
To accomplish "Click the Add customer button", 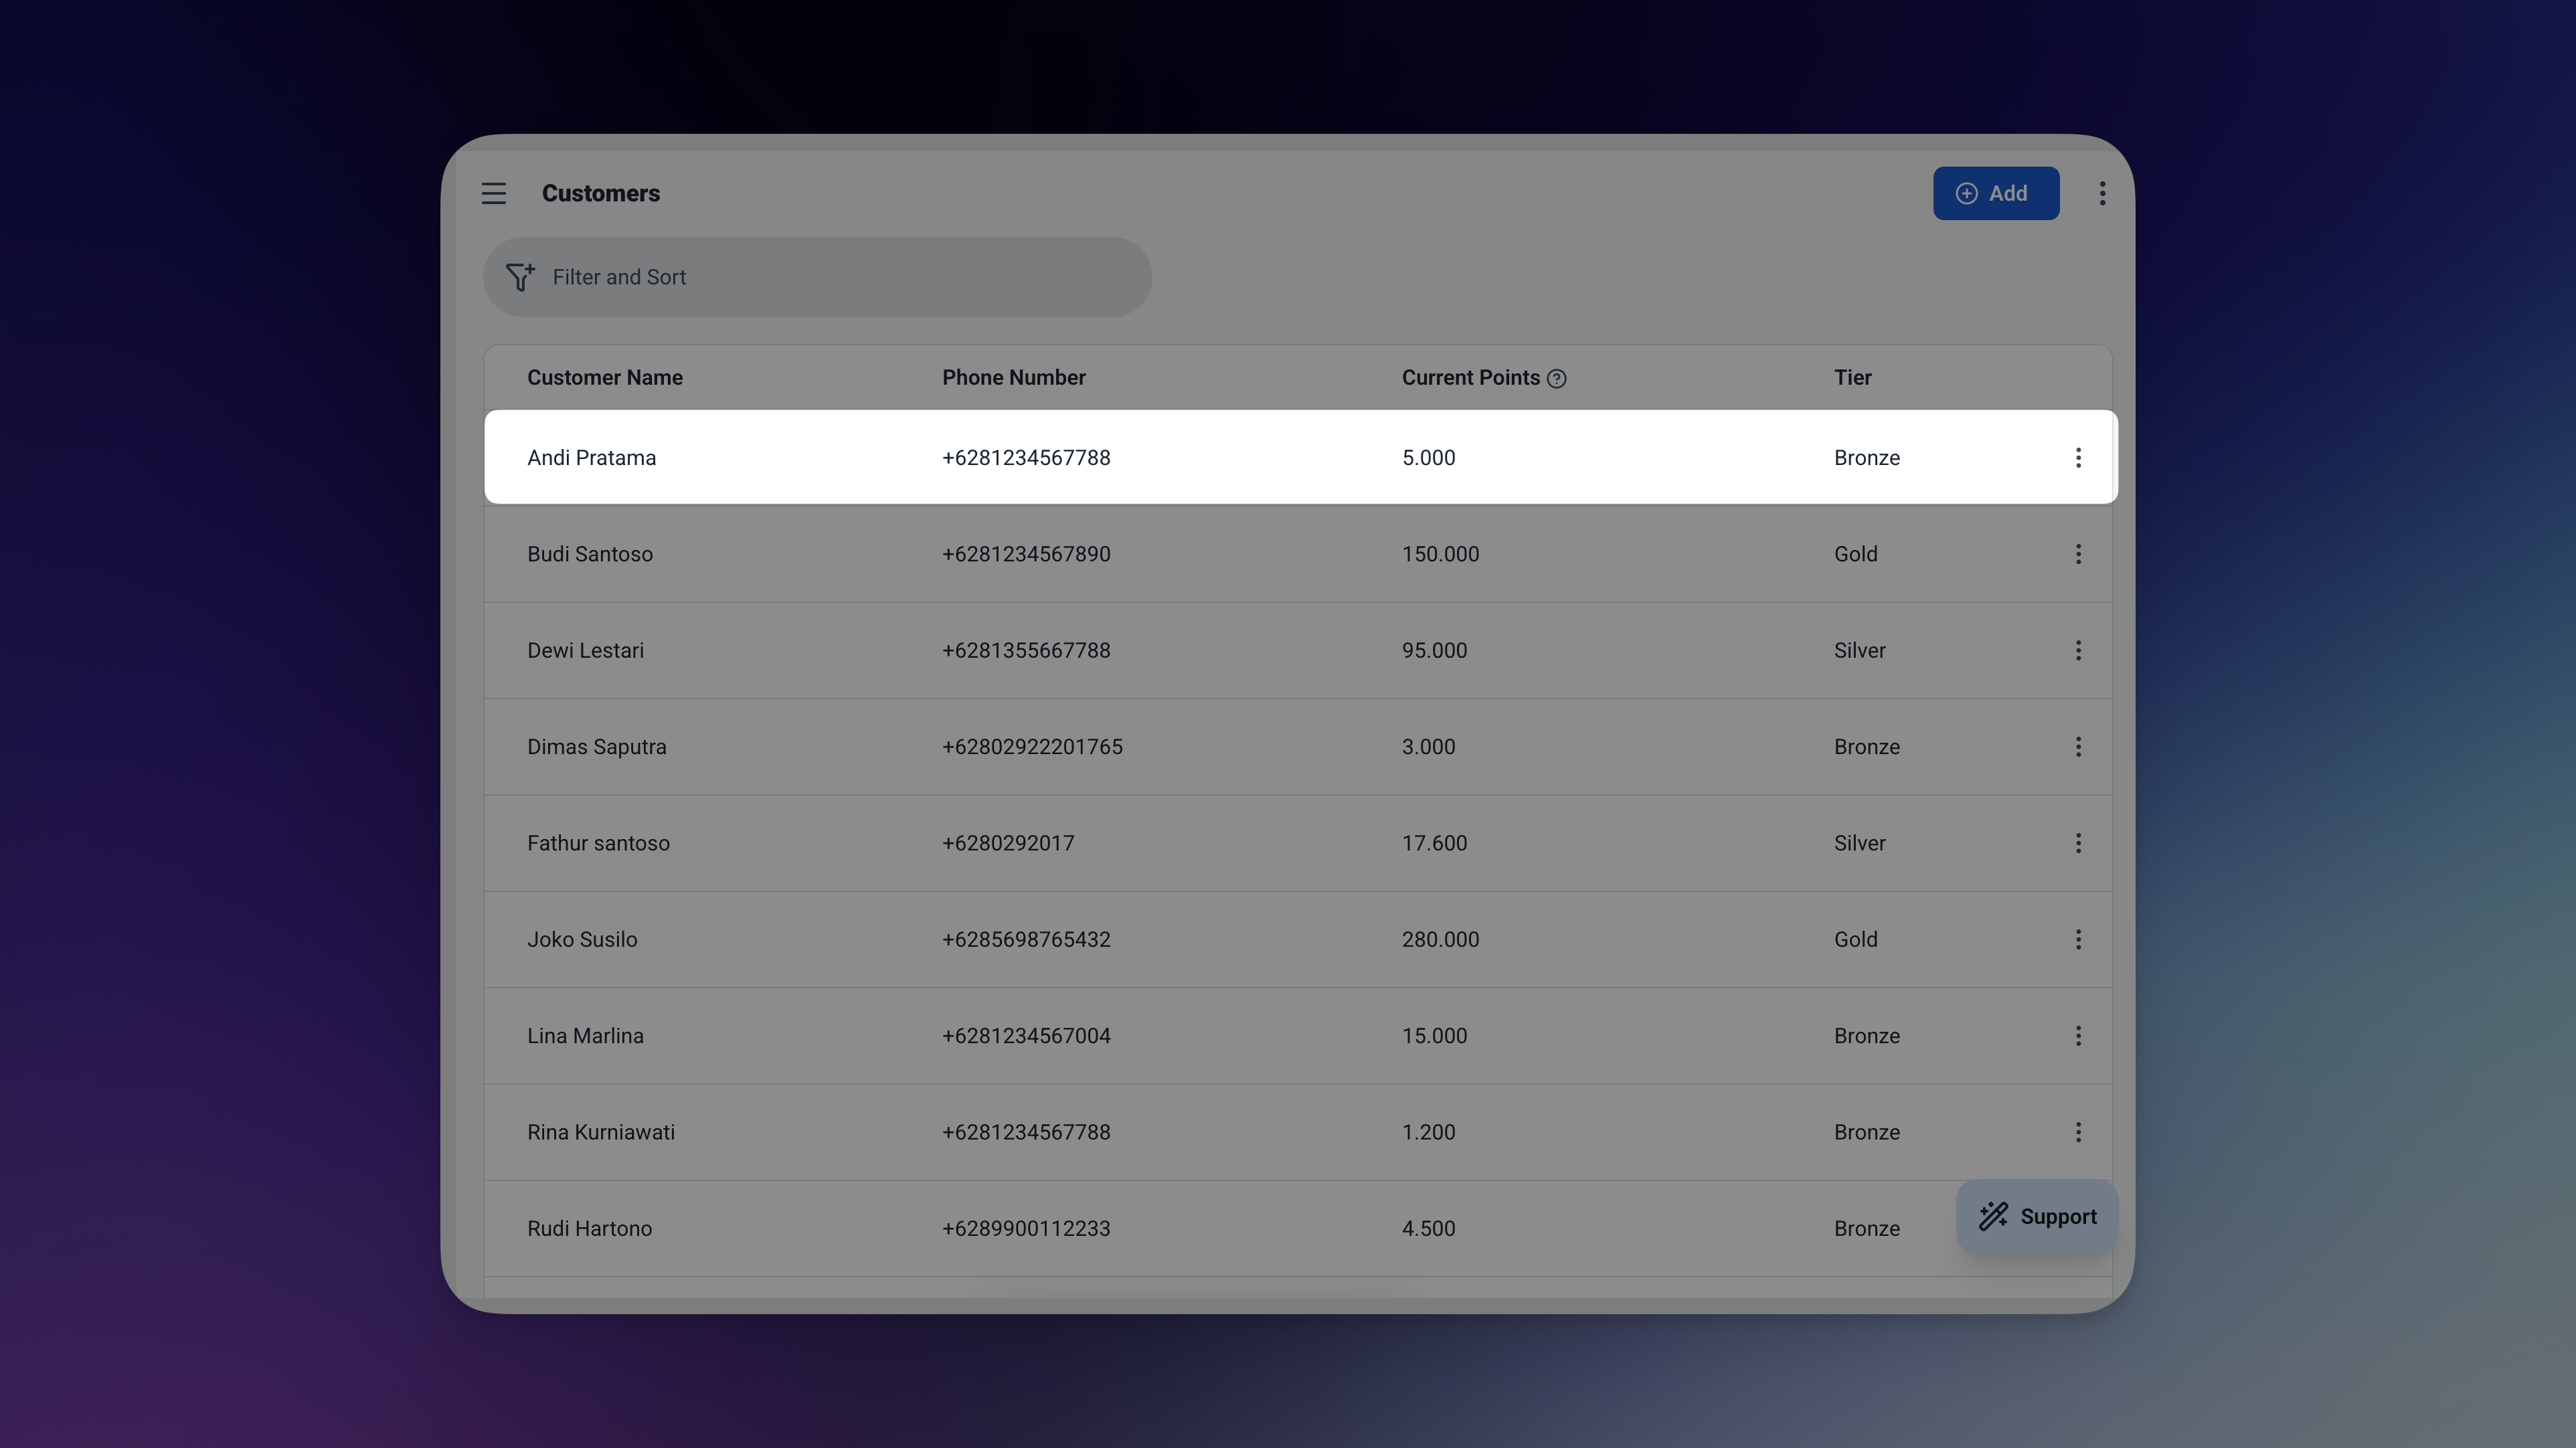I will tap(1995, 193).
